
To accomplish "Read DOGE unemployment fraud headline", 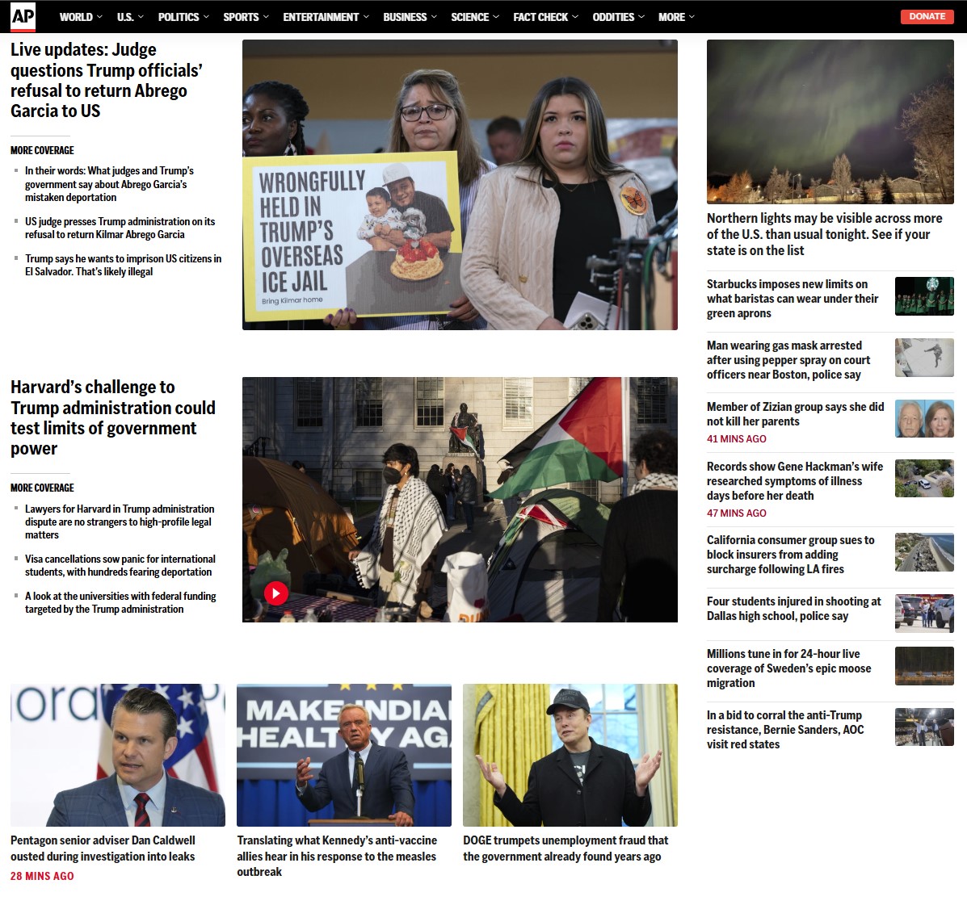I will 565,848.
